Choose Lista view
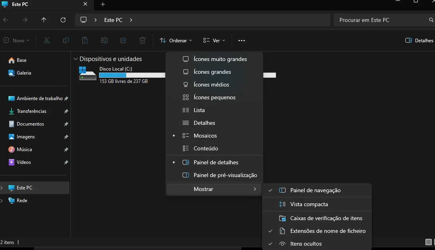The width and height of the screenshot is (435, 250). [214, 110]
